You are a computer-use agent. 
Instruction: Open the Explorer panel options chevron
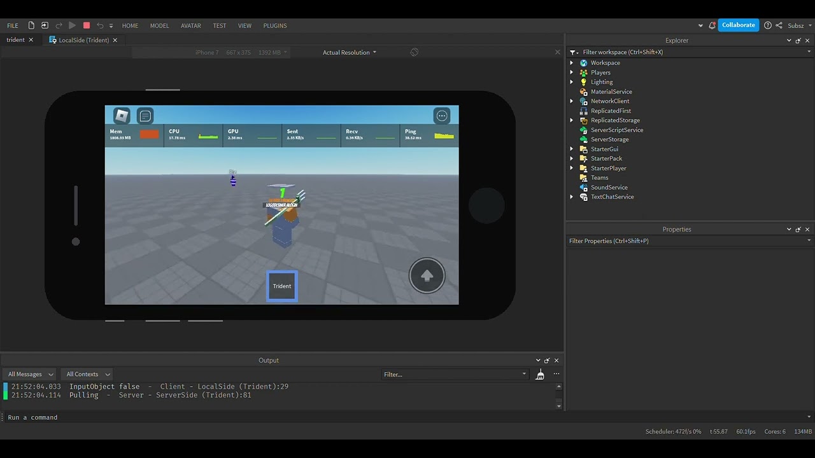click(x=789, y=41)
